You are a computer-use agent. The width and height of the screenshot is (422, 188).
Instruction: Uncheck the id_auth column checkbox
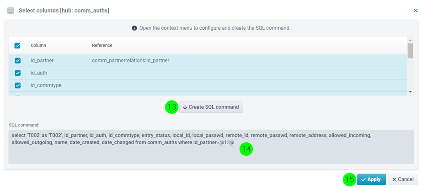coord(17,73)
